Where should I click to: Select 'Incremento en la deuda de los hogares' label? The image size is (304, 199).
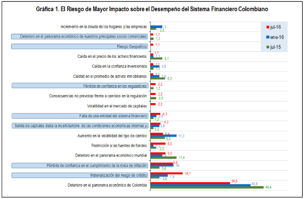105,27
